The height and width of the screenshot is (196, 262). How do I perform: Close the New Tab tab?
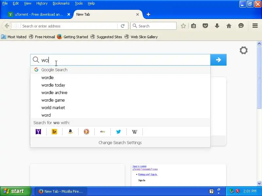[x=138, y=14]
